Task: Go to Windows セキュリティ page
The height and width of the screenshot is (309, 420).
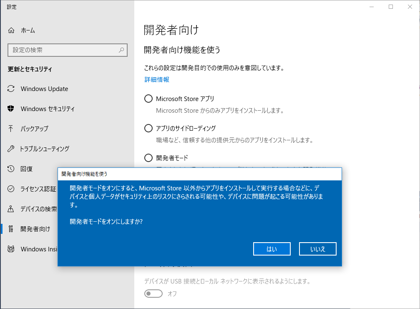Action: tap(48, 109)
